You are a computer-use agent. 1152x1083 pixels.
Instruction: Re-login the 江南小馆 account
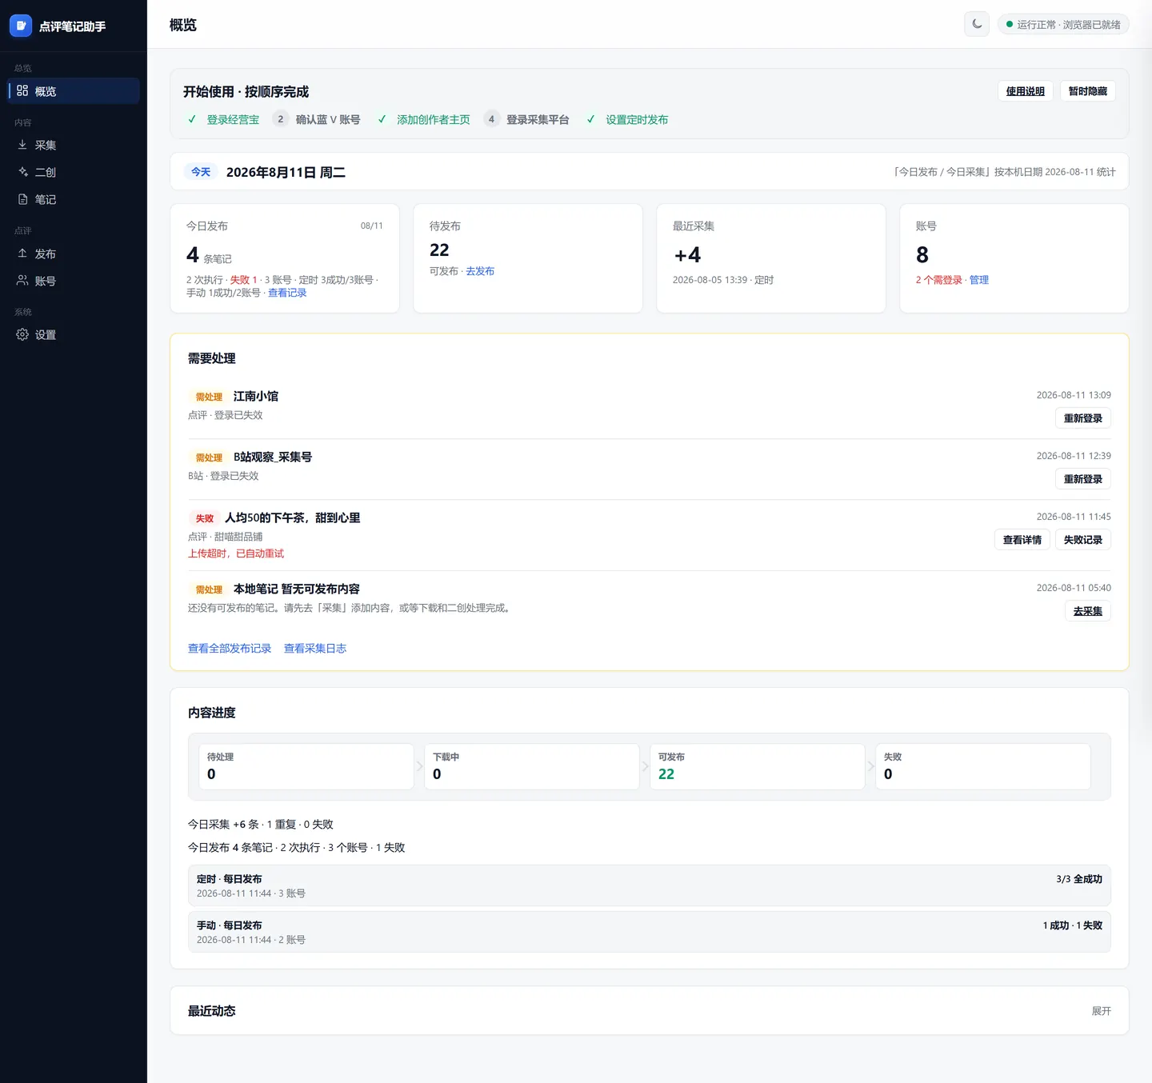[1083, 418]
